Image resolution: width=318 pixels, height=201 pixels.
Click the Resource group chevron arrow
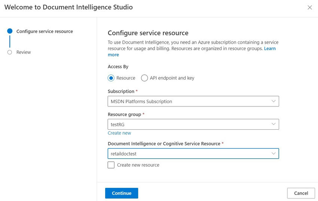[x=273, y=124]
